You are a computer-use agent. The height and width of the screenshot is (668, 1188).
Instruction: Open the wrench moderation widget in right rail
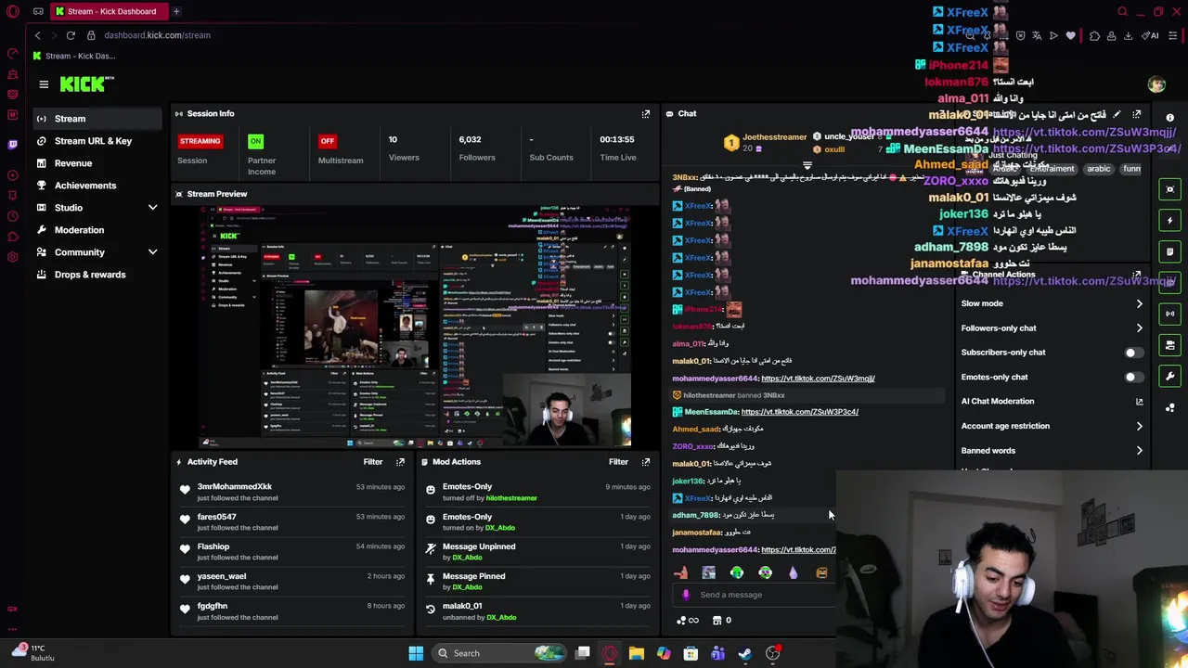pyautogui.click(x=1169, y=376)
